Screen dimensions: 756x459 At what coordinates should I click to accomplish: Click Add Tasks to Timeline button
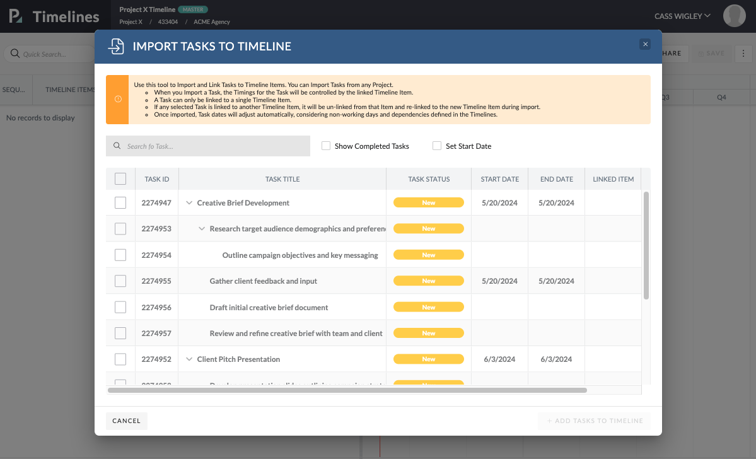pyautogui.click(x=594, y=421)
